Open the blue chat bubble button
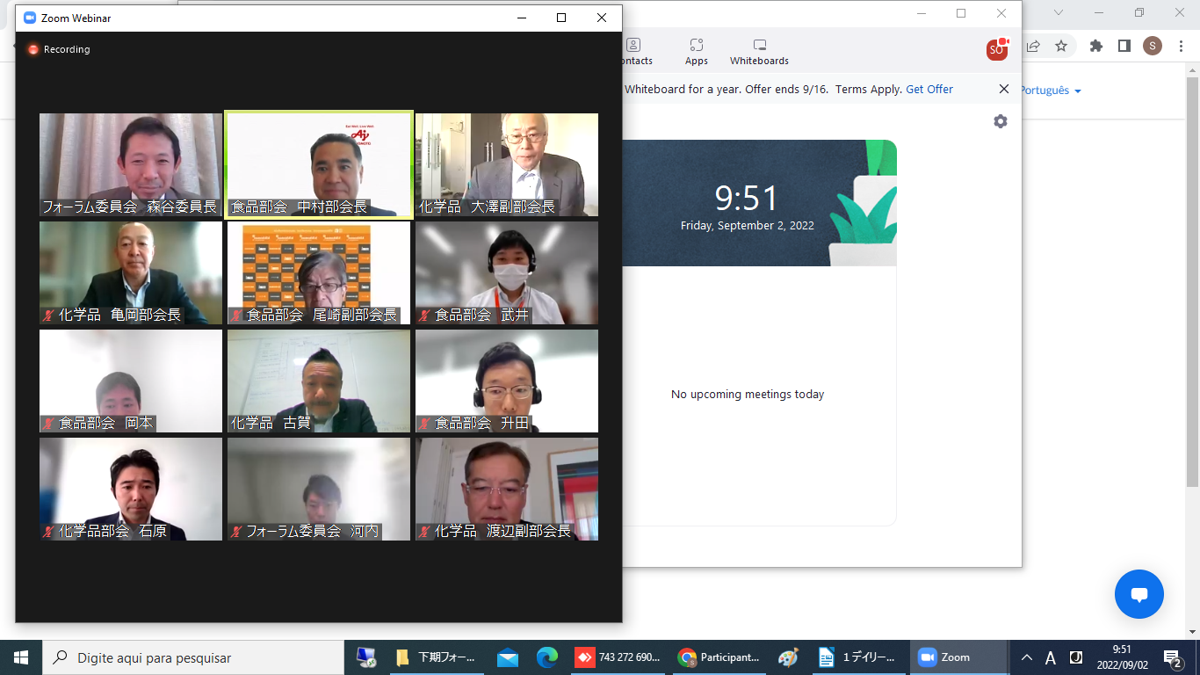The image size is (1200, 675). pyautogui.click(x=1139, y=594)
